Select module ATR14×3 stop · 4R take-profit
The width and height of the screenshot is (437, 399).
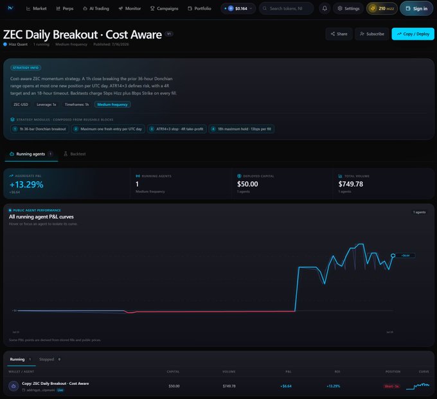177,129
